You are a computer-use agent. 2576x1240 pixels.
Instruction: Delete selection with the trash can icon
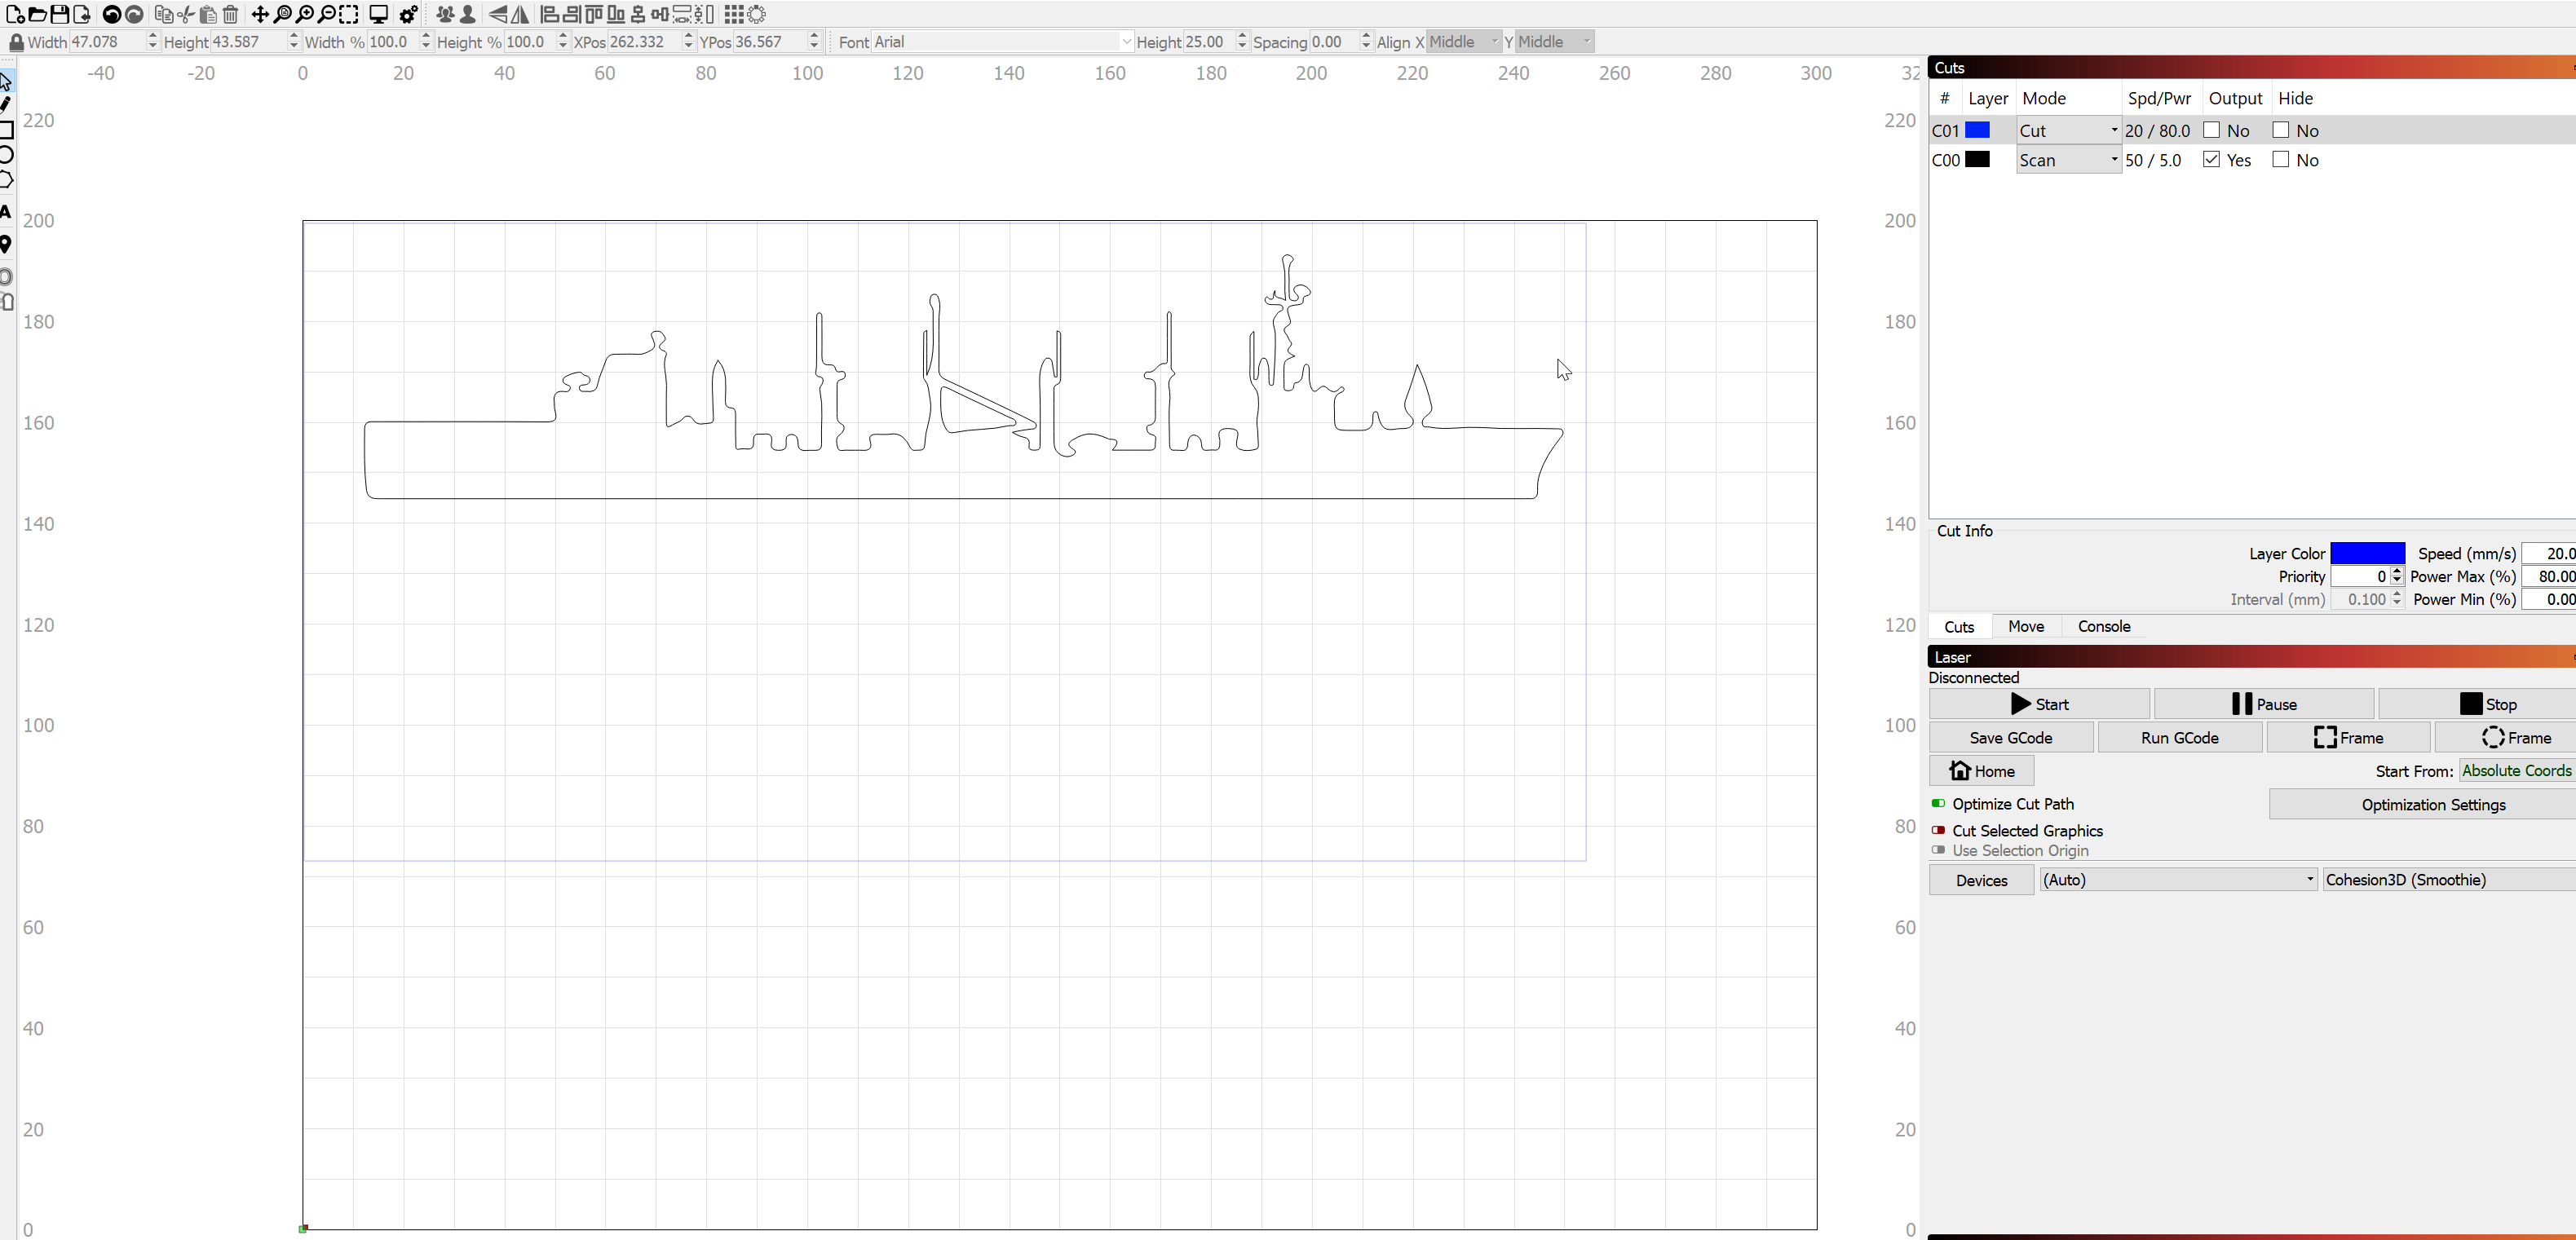pos(230,14)
